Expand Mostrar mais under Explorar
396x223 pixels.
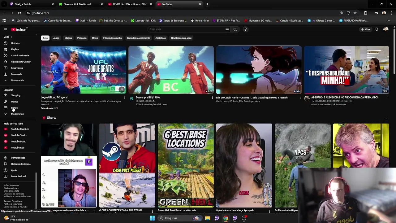point(18,114)
